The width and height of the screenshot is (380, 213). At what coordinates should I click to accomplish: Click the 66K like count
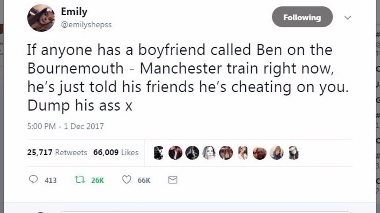(144, 180)
